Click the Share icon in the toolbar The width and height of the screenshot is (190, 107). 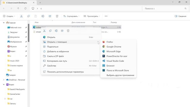click(x=50, y=16)
